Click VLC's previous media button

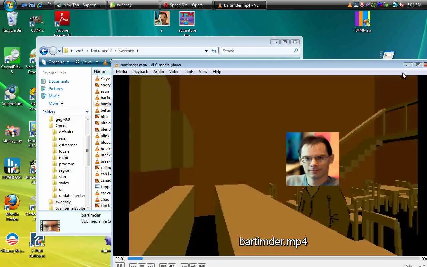[x=133, y=266]
